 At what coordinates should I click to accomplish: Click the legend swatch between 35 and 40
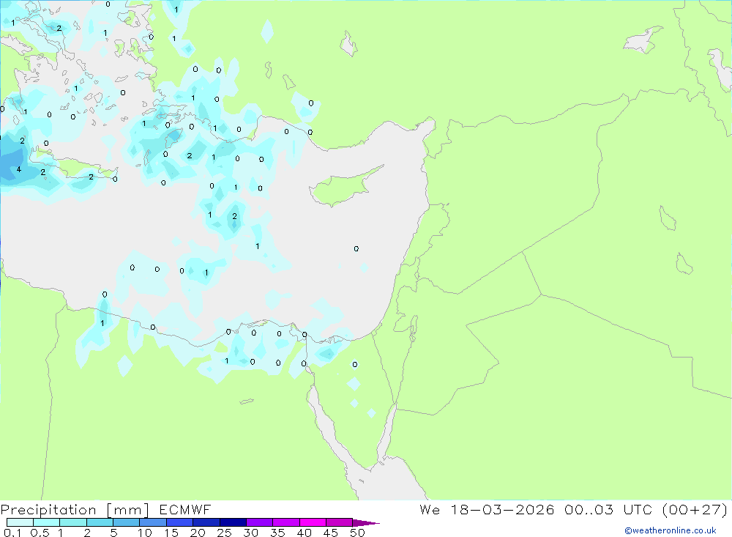coord(285,522)
